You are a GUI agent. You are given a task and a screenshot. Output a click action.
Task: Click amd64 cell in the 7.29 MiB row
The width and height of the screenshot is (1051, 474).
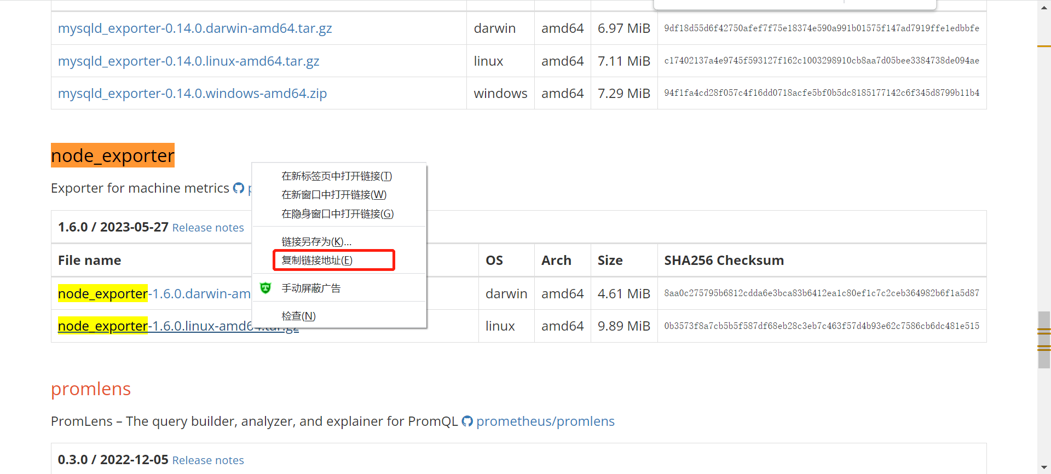click(x=563, y=94)
